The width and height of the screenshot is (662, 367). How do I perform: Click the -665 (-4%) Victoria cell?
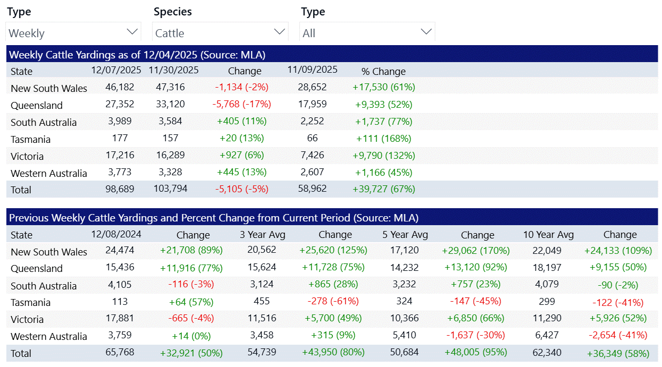coord(191,318)
